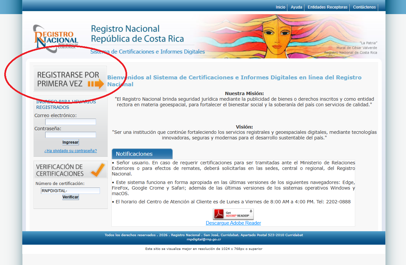
Task: Click the Bienvenidos al Sistema welcome heading
Action: tap(234, 81)
